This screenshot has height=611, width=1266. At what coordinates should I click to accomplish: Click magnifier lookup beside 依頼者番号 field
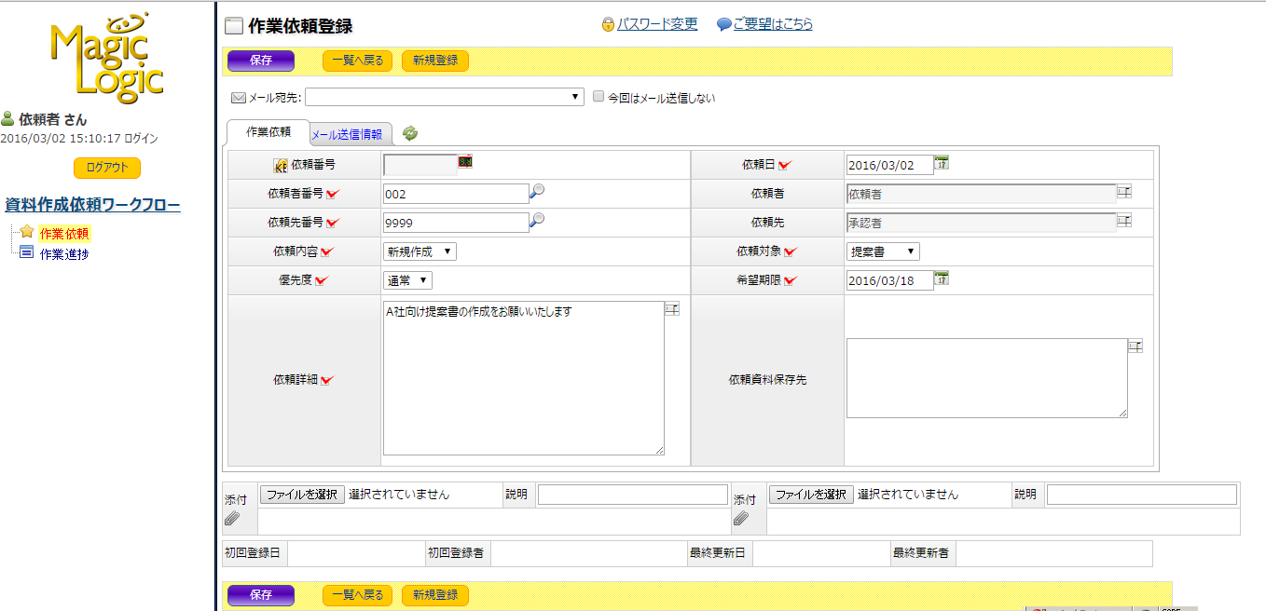[537, 192]
